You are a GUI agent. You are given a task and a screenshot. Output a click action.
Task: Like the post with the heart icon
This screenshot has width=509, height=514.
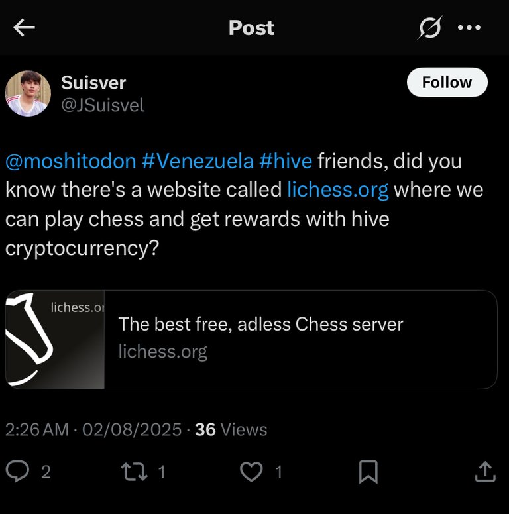click(x=251, y=471)
